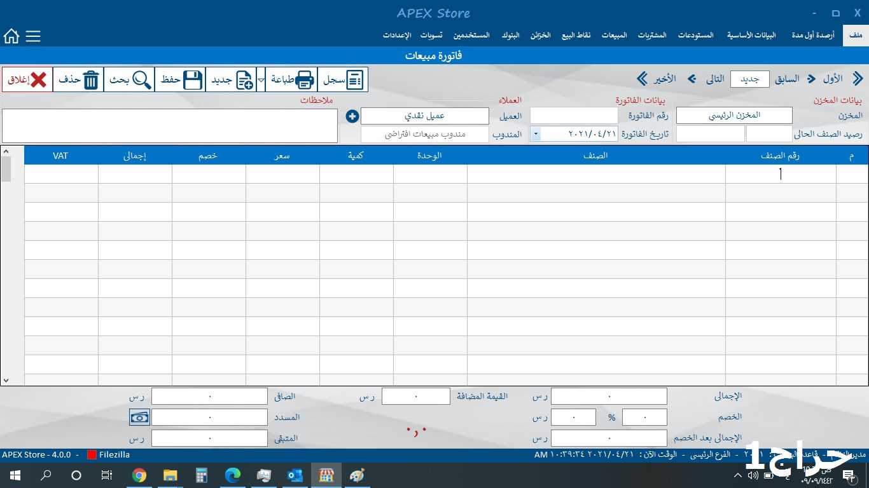Click the Print (طباعة) printer icon
Screen dimensions: 869x488
click(x=305, y=80)
